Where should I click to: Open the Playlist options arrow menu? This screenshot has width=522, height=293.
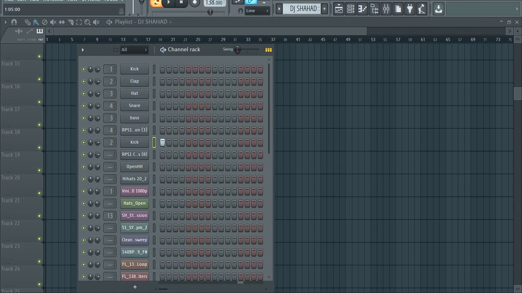coord(6,22)
